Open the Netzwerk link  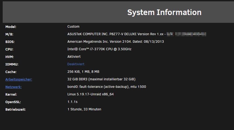13,87
